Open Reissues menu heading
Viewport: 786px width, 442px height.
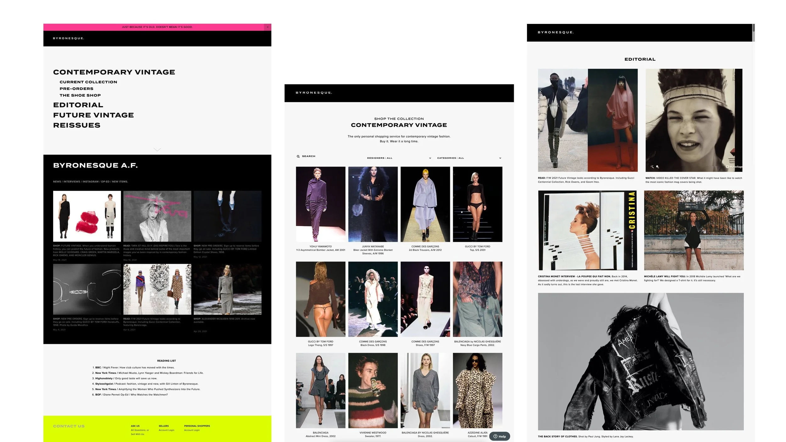(77, 125)
